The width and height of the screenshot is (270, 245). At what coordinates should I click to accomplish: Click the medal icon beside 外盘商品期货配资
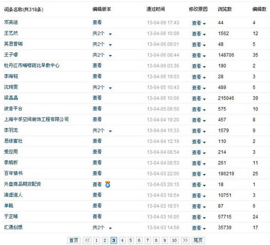coord(108,184)
